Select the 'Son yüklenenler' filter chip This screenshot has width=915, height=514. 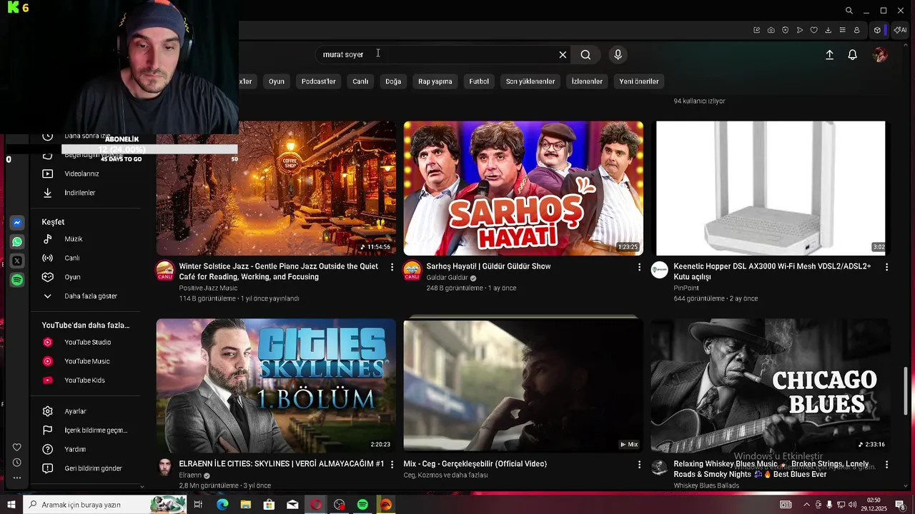pyautogui.click(x=530, y=81)
